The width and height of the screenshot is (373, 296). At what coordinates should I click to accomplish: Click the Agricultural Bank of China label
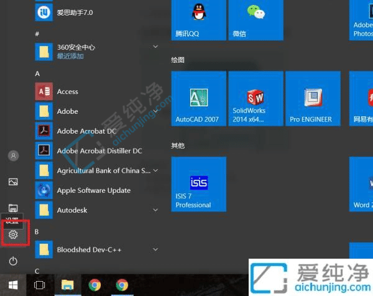click(104, 170)
